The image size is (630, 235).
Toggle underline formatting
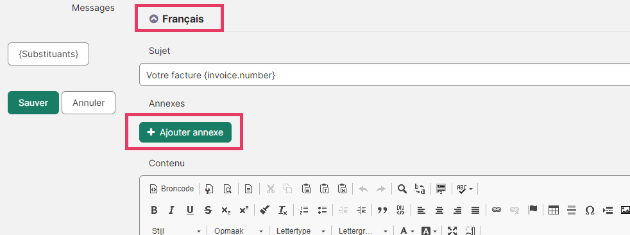click(190, 210)
